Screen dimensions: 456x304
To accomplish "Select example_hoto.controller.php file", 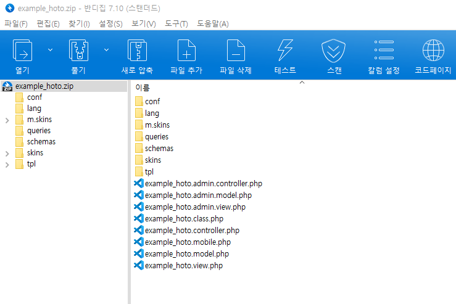I will pos(187,230).
